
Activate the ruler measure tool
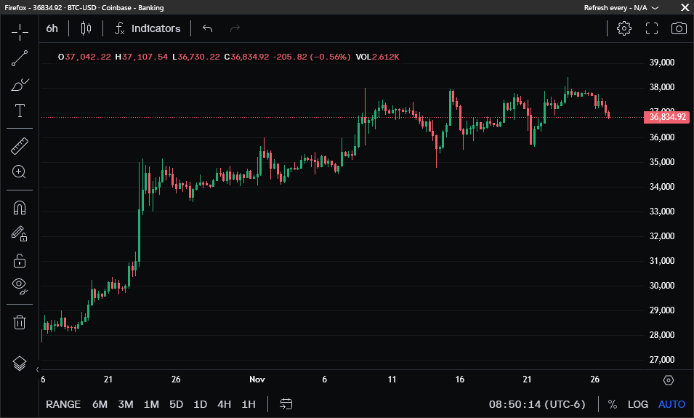[x=20, y=146]
